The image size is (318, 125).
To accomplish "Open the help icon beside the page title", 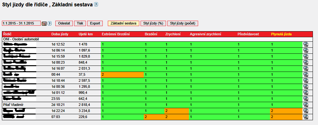I will (96, 4).
